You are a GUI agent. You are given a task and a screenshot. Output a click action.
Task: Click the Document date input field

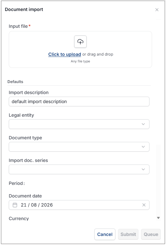[x=79, y=205]
